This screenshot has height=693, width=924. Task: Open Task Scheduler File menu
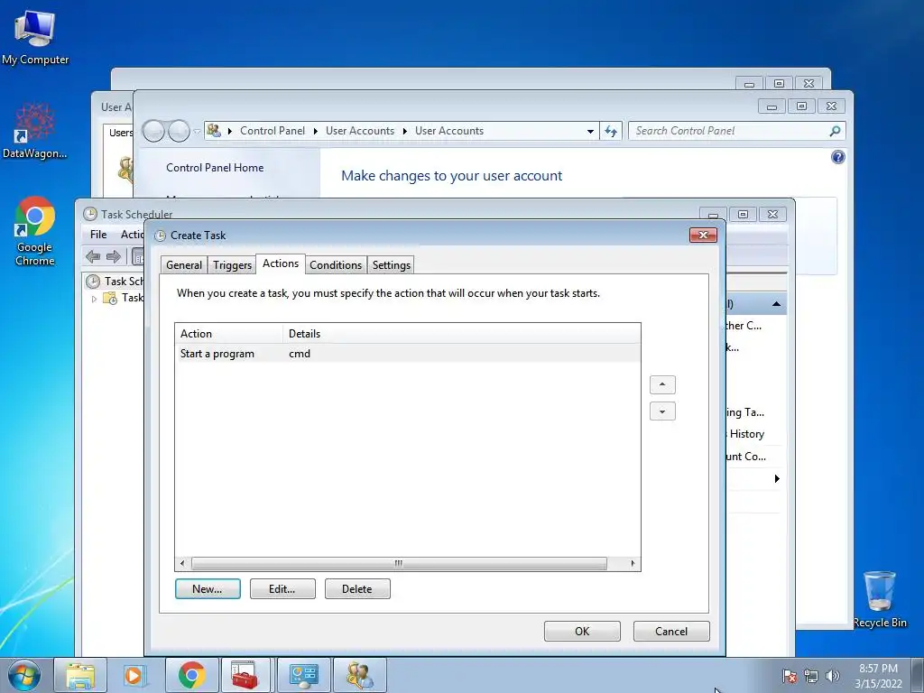(98, 235)
